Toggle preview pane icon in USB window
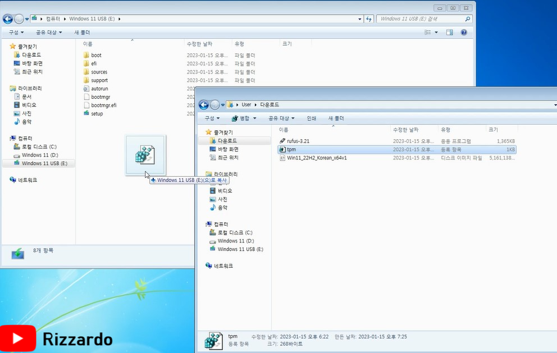557x353 pixels. [x=449, y=33]
